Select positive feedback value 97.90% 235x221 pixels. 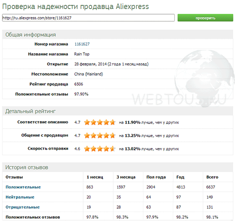81,94
